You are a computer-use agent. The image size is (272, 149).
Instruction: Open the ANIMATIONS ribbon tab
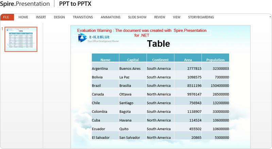(110, 17)
